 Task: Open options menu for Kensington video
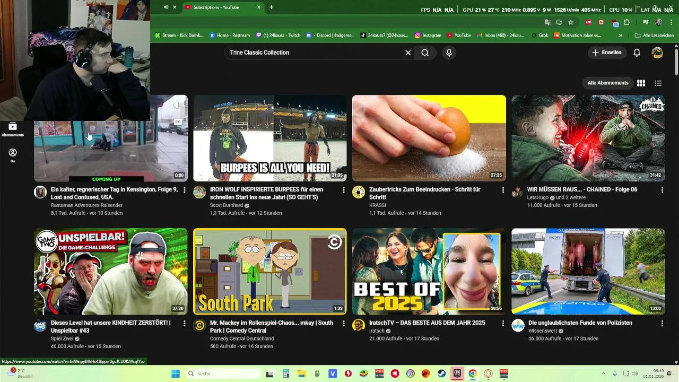185,190
